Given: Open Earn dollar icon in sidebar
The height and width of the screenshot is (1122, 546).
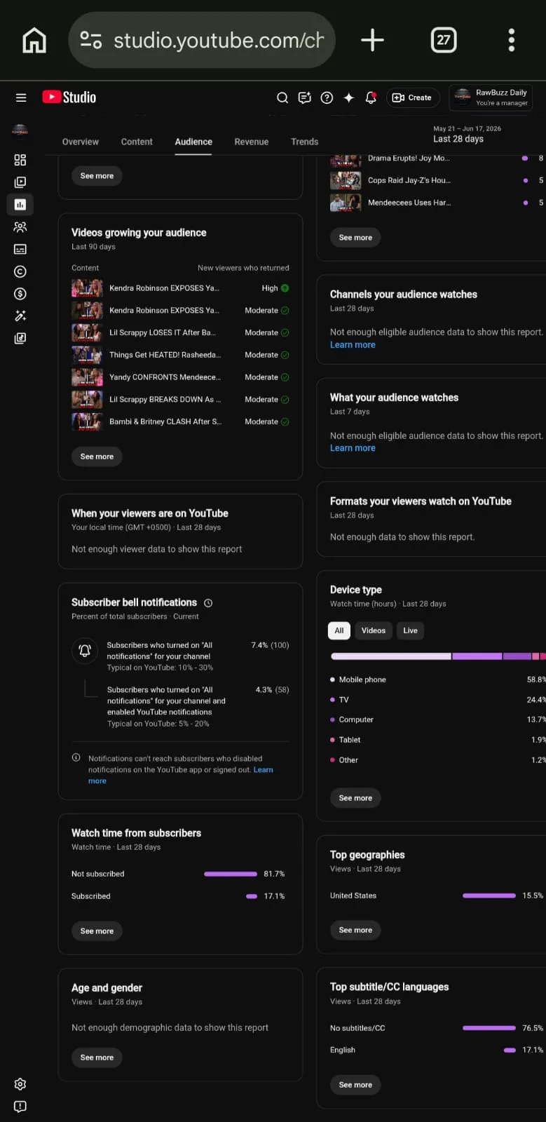Looking at the screenshot, I should click(20, 294).
